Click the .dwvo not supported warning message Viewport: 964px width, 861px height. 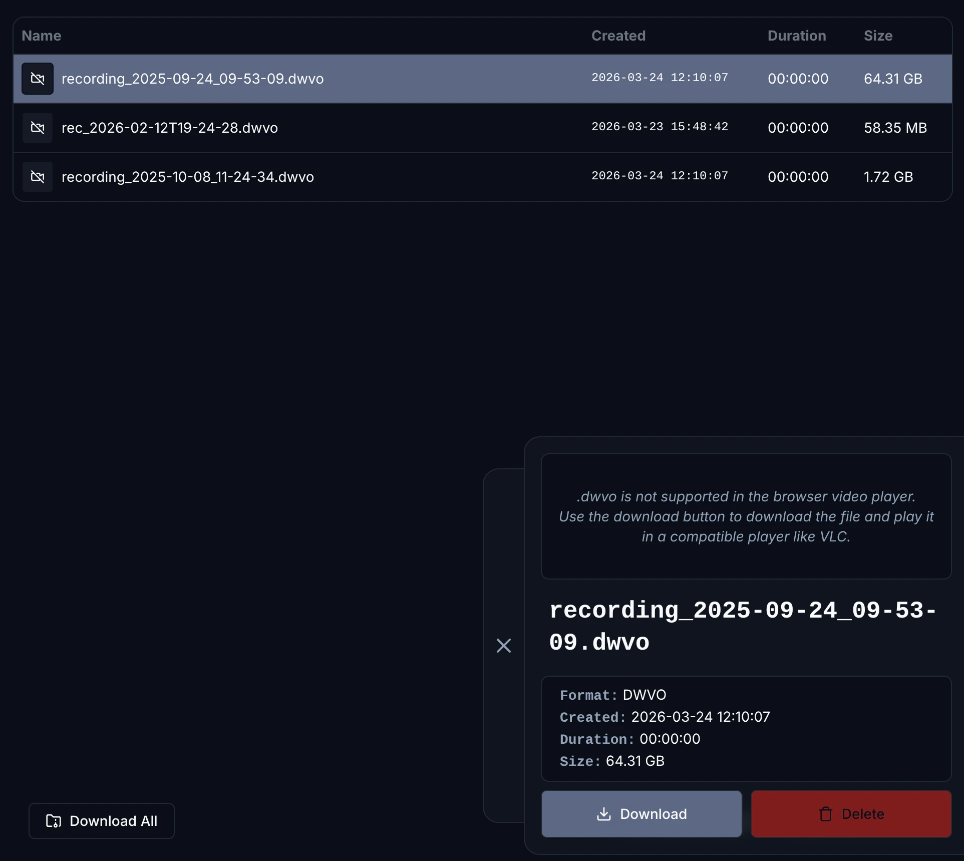tap(746, 517)
